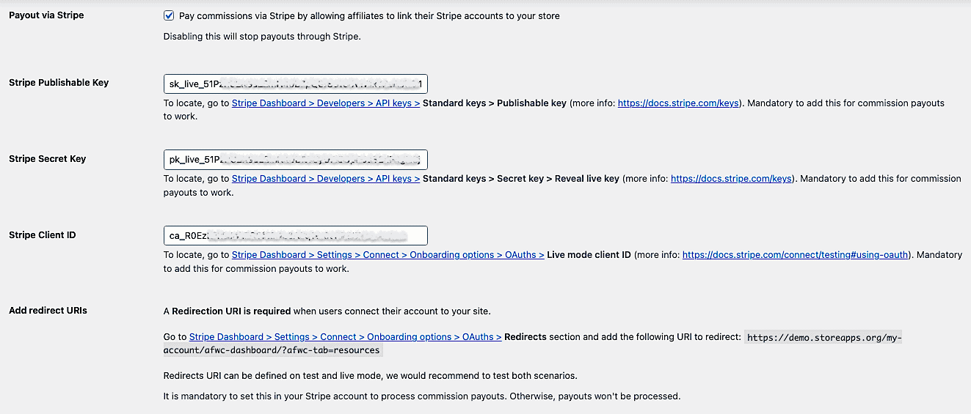971x414 pixels.
Task: Click the Add redirect URIs label
Action: [48, 311]
